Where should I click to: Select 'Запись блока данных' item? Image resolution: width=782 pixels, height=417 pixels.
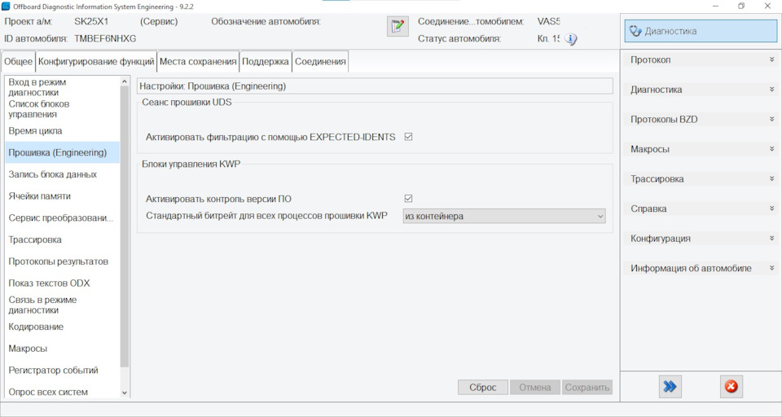[63, 174]
